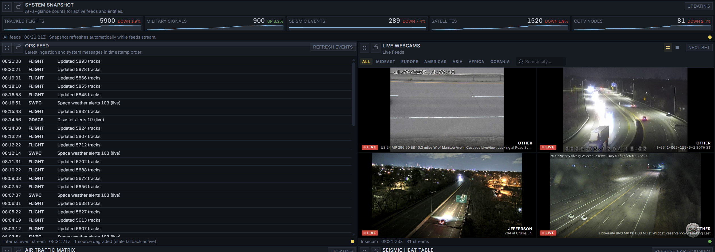Screen dimensions: 715x252
Task: Click the Air Traffic Matrix drag handle
Action: click(x=7, y=250)
